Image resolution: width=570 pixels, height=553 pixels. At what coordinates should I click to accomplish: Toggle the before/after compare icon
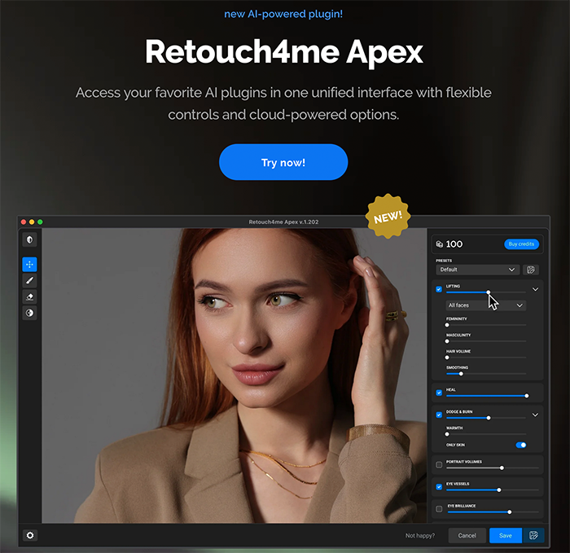30,240
